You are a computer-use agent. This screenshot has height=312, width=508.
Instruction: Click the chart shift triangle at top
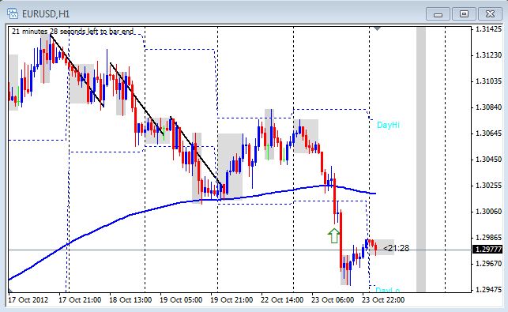pos(377,29)
